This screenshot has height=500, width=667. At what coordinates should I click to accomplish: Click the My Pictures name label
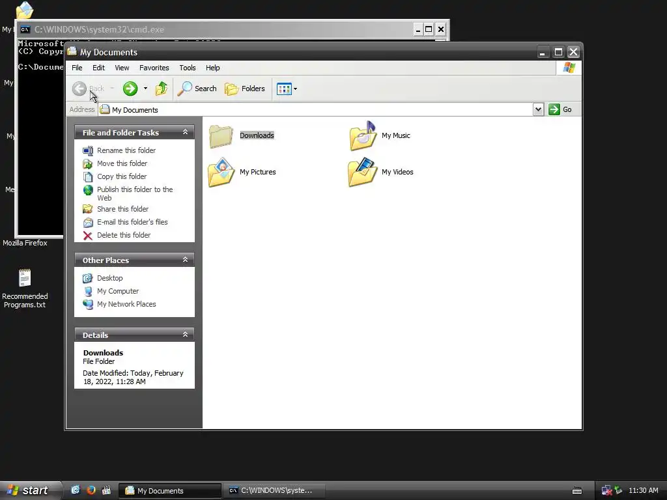click(x=258, y=172)
